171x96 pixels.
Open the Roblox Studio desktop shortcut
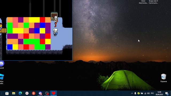click(x=2, y=79)
